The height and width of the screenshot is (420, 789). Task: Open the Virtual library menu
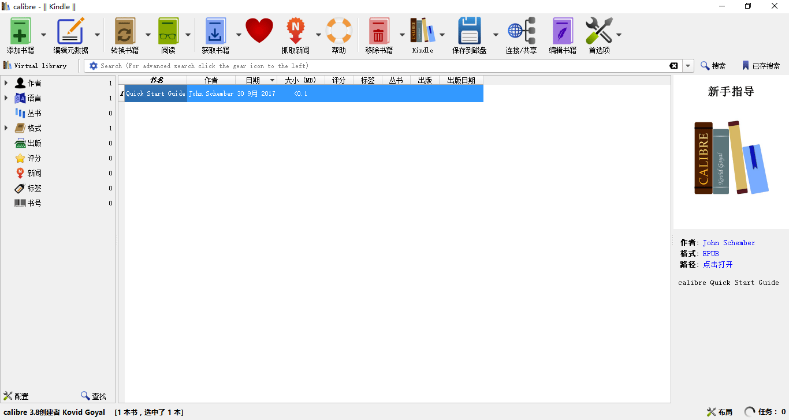click(x=35, y=66)
